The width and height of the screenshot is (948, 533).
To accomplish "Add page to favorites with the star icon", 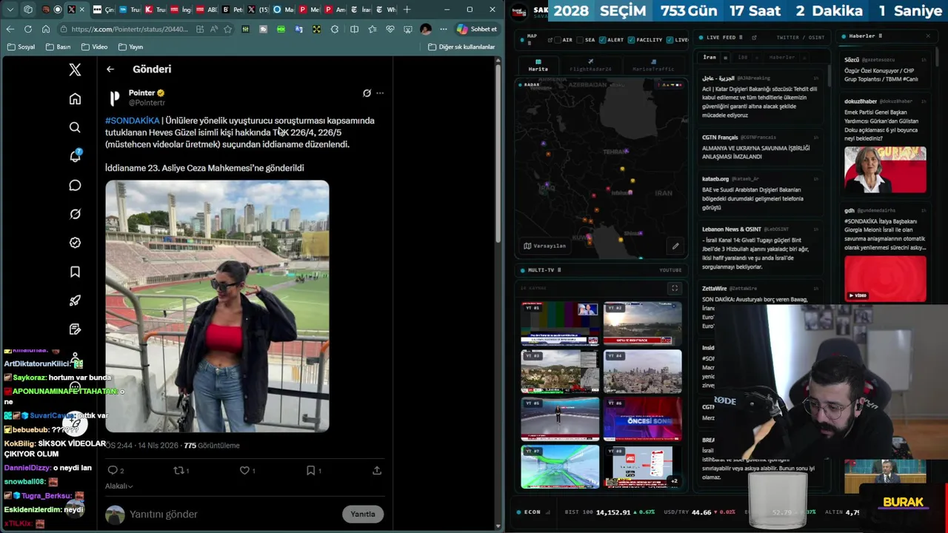I will (x=227, y=29).
